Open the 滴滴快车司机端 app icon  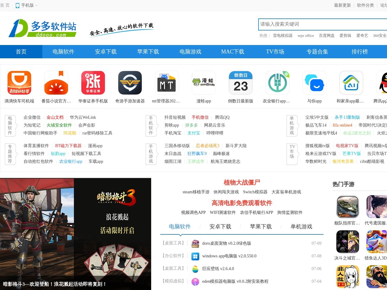coord(19,82)
